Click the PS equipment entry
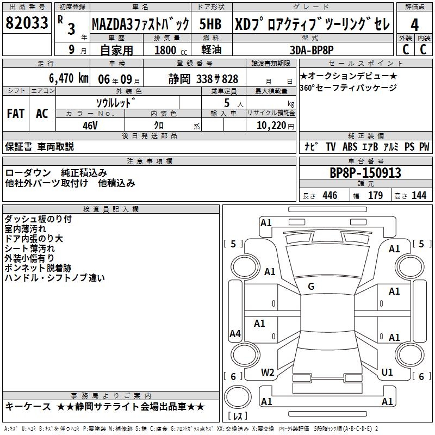This screenshot has width=435, height=435. click(x=409, y=147)
